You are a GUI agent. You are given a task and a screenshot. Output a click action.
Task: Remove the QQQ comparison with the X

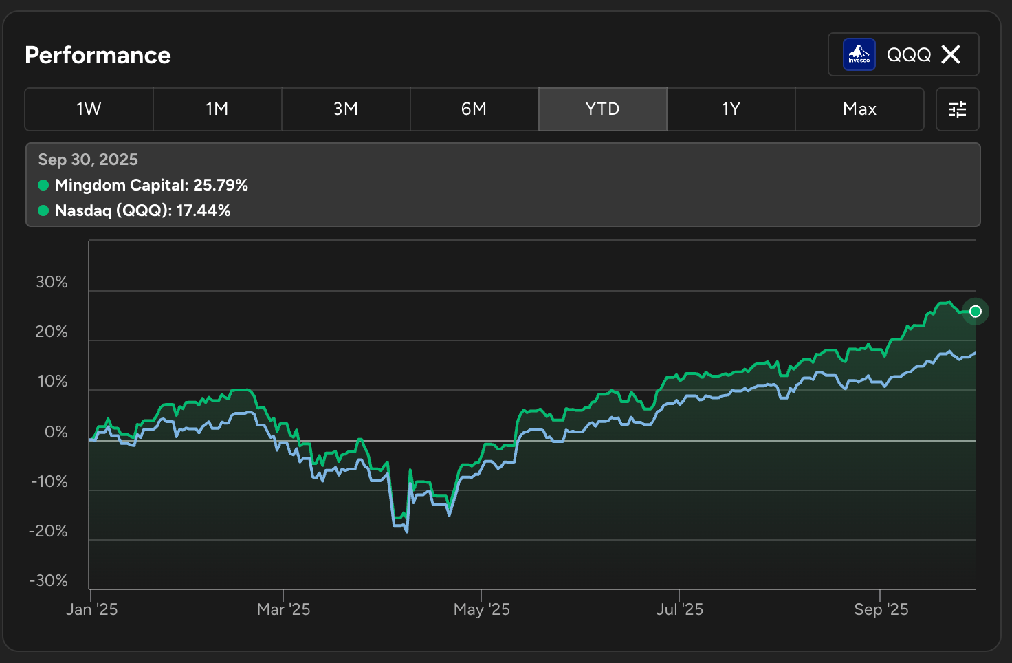click(951, 54)
